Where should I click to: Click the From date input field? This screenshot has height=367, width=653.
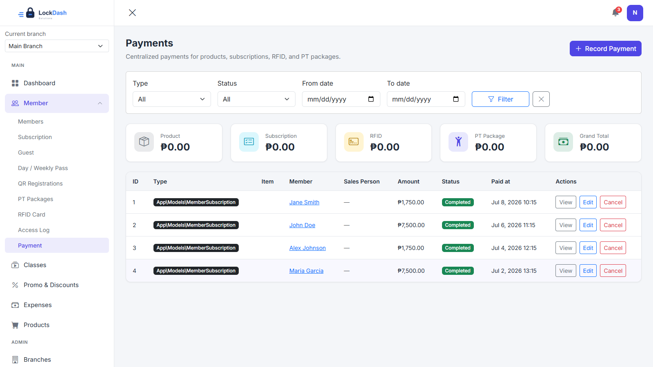click(x=341, y=99)
